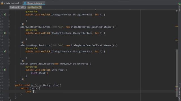Click line number 51 in gutter
Screen dimensions: 181x101
pos(1,91)
